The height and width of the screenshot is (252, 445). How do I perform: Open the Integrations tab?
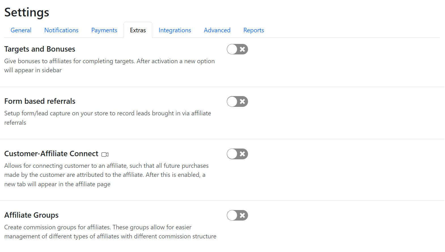click(175, 30)
